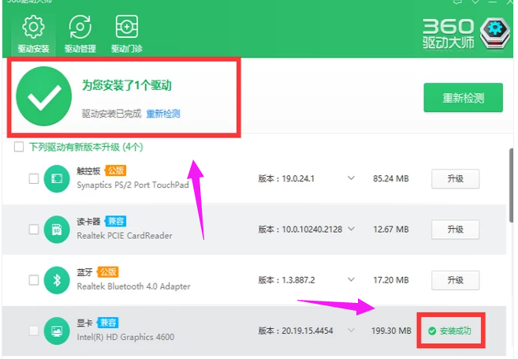Check the 读卡器 Realtek CardReader checkbox

[x=34, y=229]
